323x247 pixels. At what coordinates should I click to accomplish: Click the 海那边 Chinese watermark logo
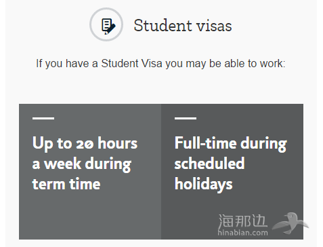[242, 221]
